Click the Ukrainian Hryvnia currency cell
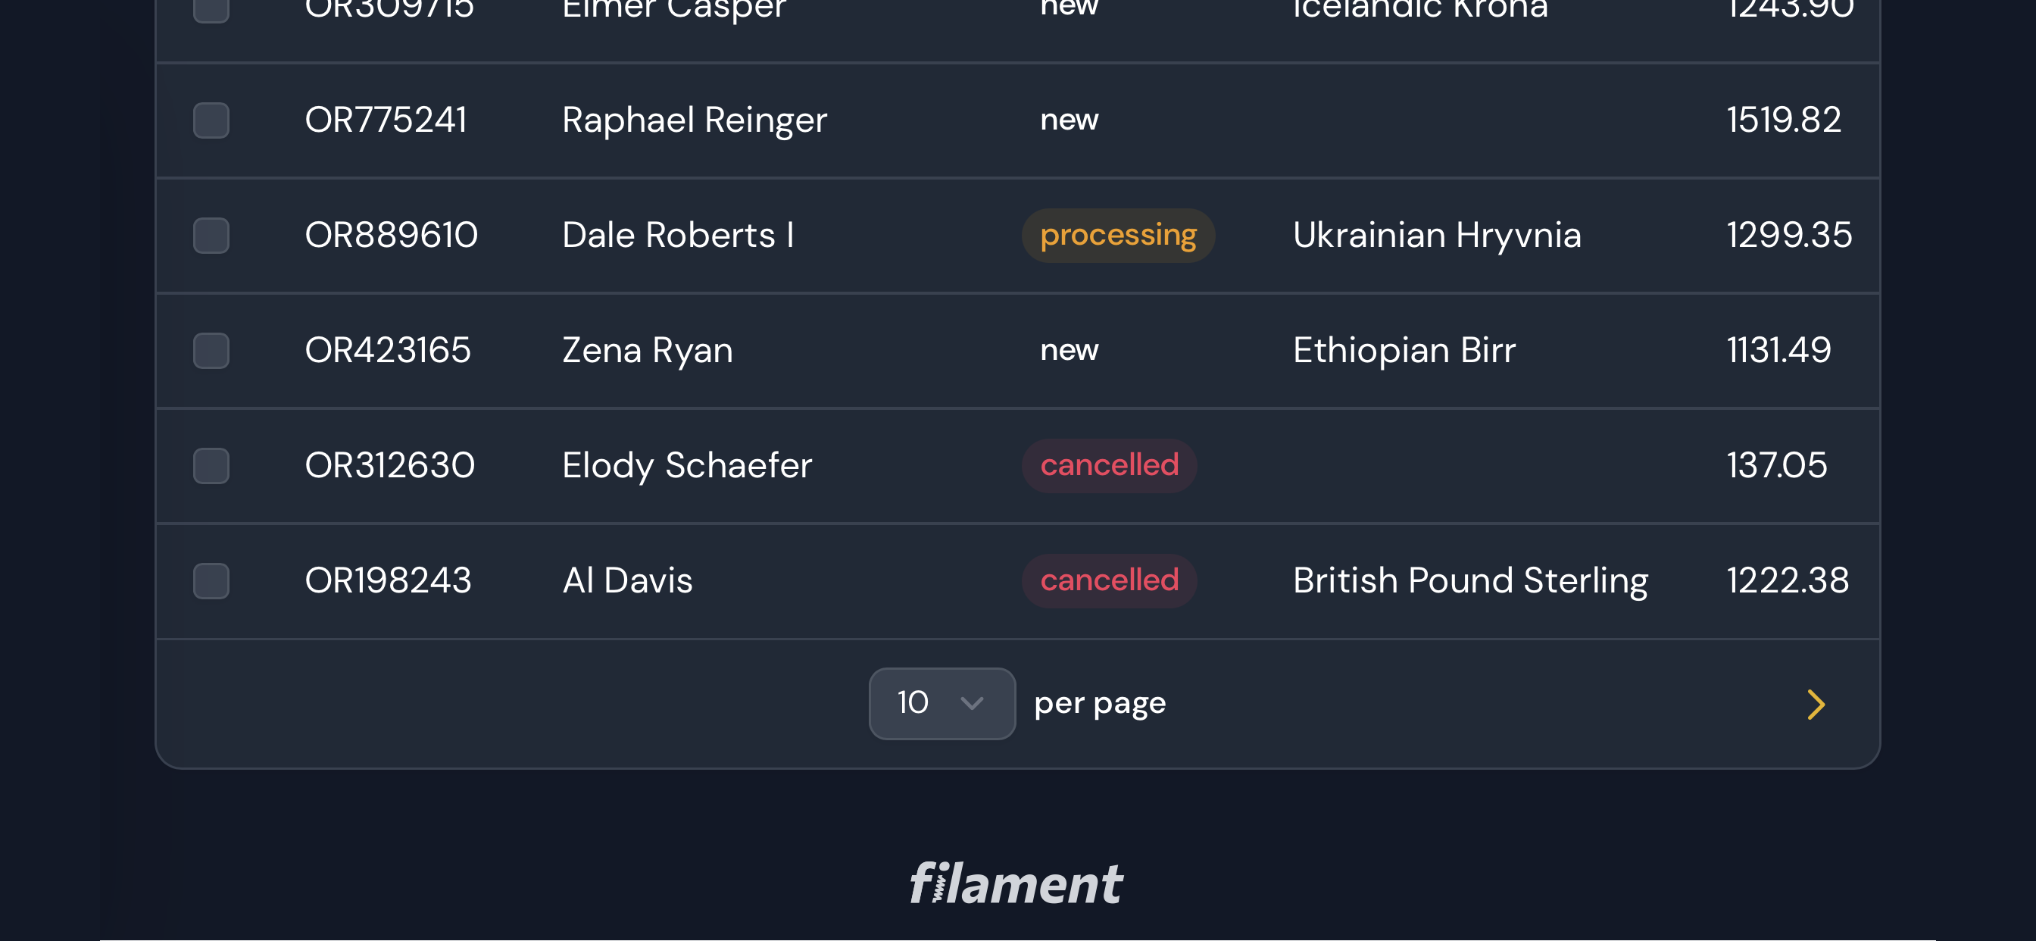2036x941 pixels. 1436,235
